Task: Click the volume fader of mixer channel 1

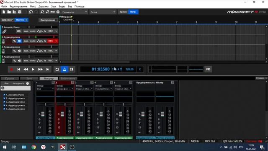Action: (43, 114)
